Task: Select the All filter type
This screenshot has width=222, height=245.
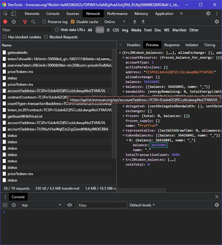Action: (90, 30)
